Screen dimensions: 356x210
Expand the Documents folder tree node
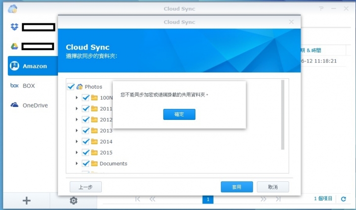coord(77,163)
